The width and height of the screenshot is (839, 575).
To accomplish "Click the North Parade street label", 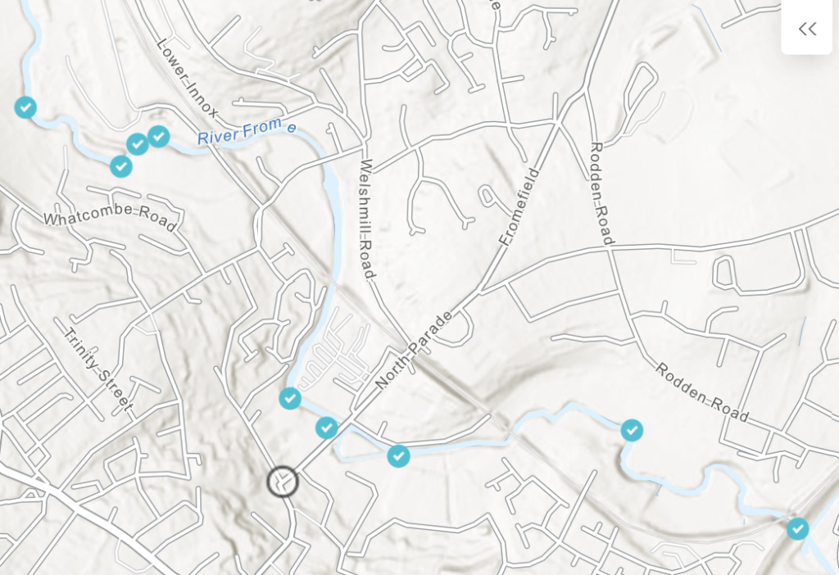I will click(x=414, y=351).
